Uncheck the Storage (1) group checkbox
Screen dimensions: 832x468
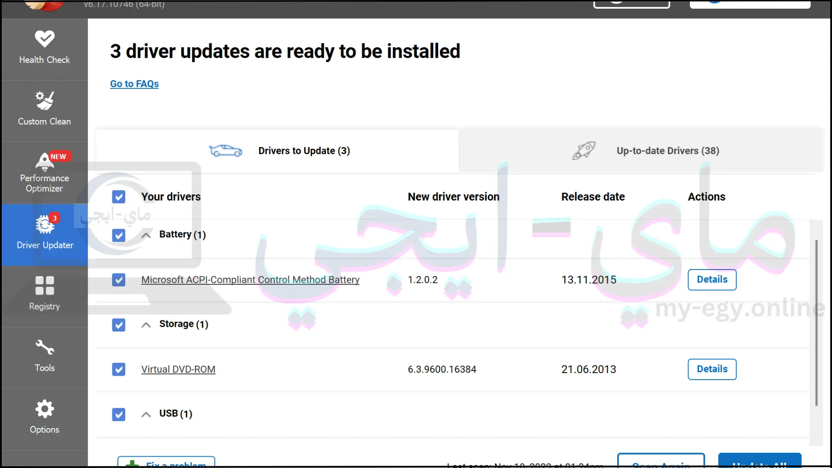[x=118, y=325]
